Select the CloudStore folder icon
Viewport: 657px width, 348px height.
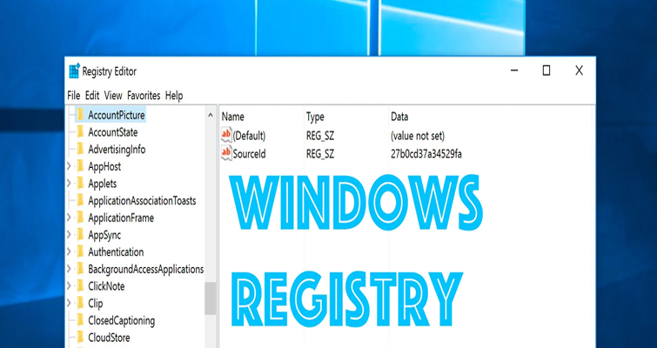[80, 338]
